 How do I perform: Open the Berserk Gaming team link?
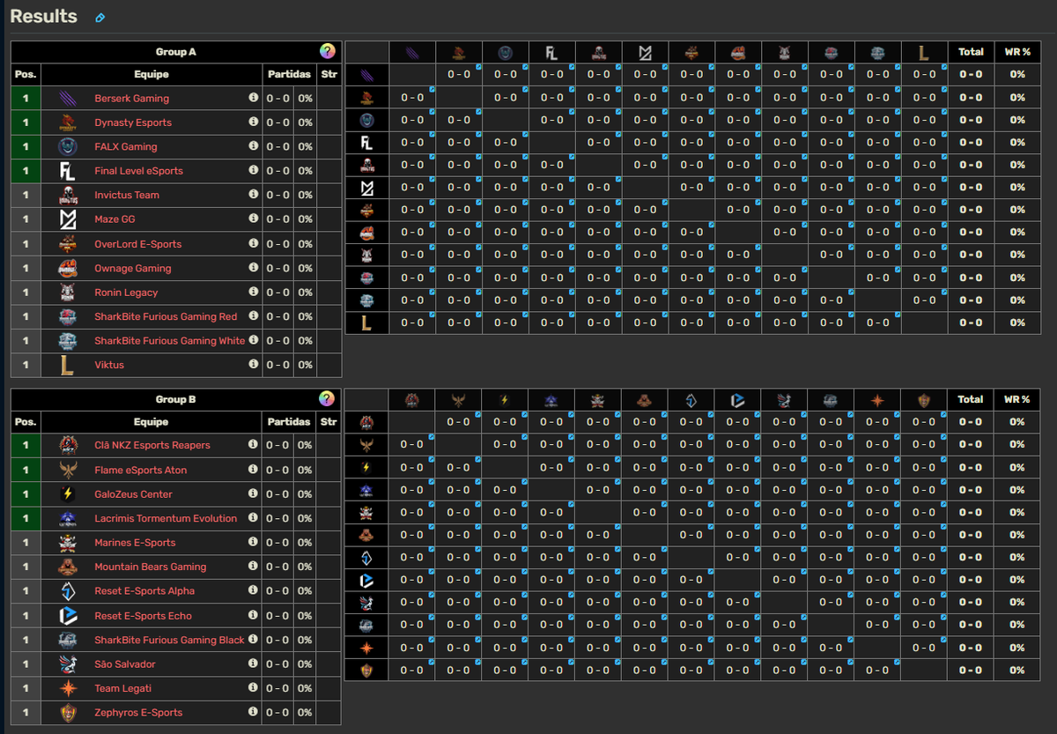pos(131,99)
